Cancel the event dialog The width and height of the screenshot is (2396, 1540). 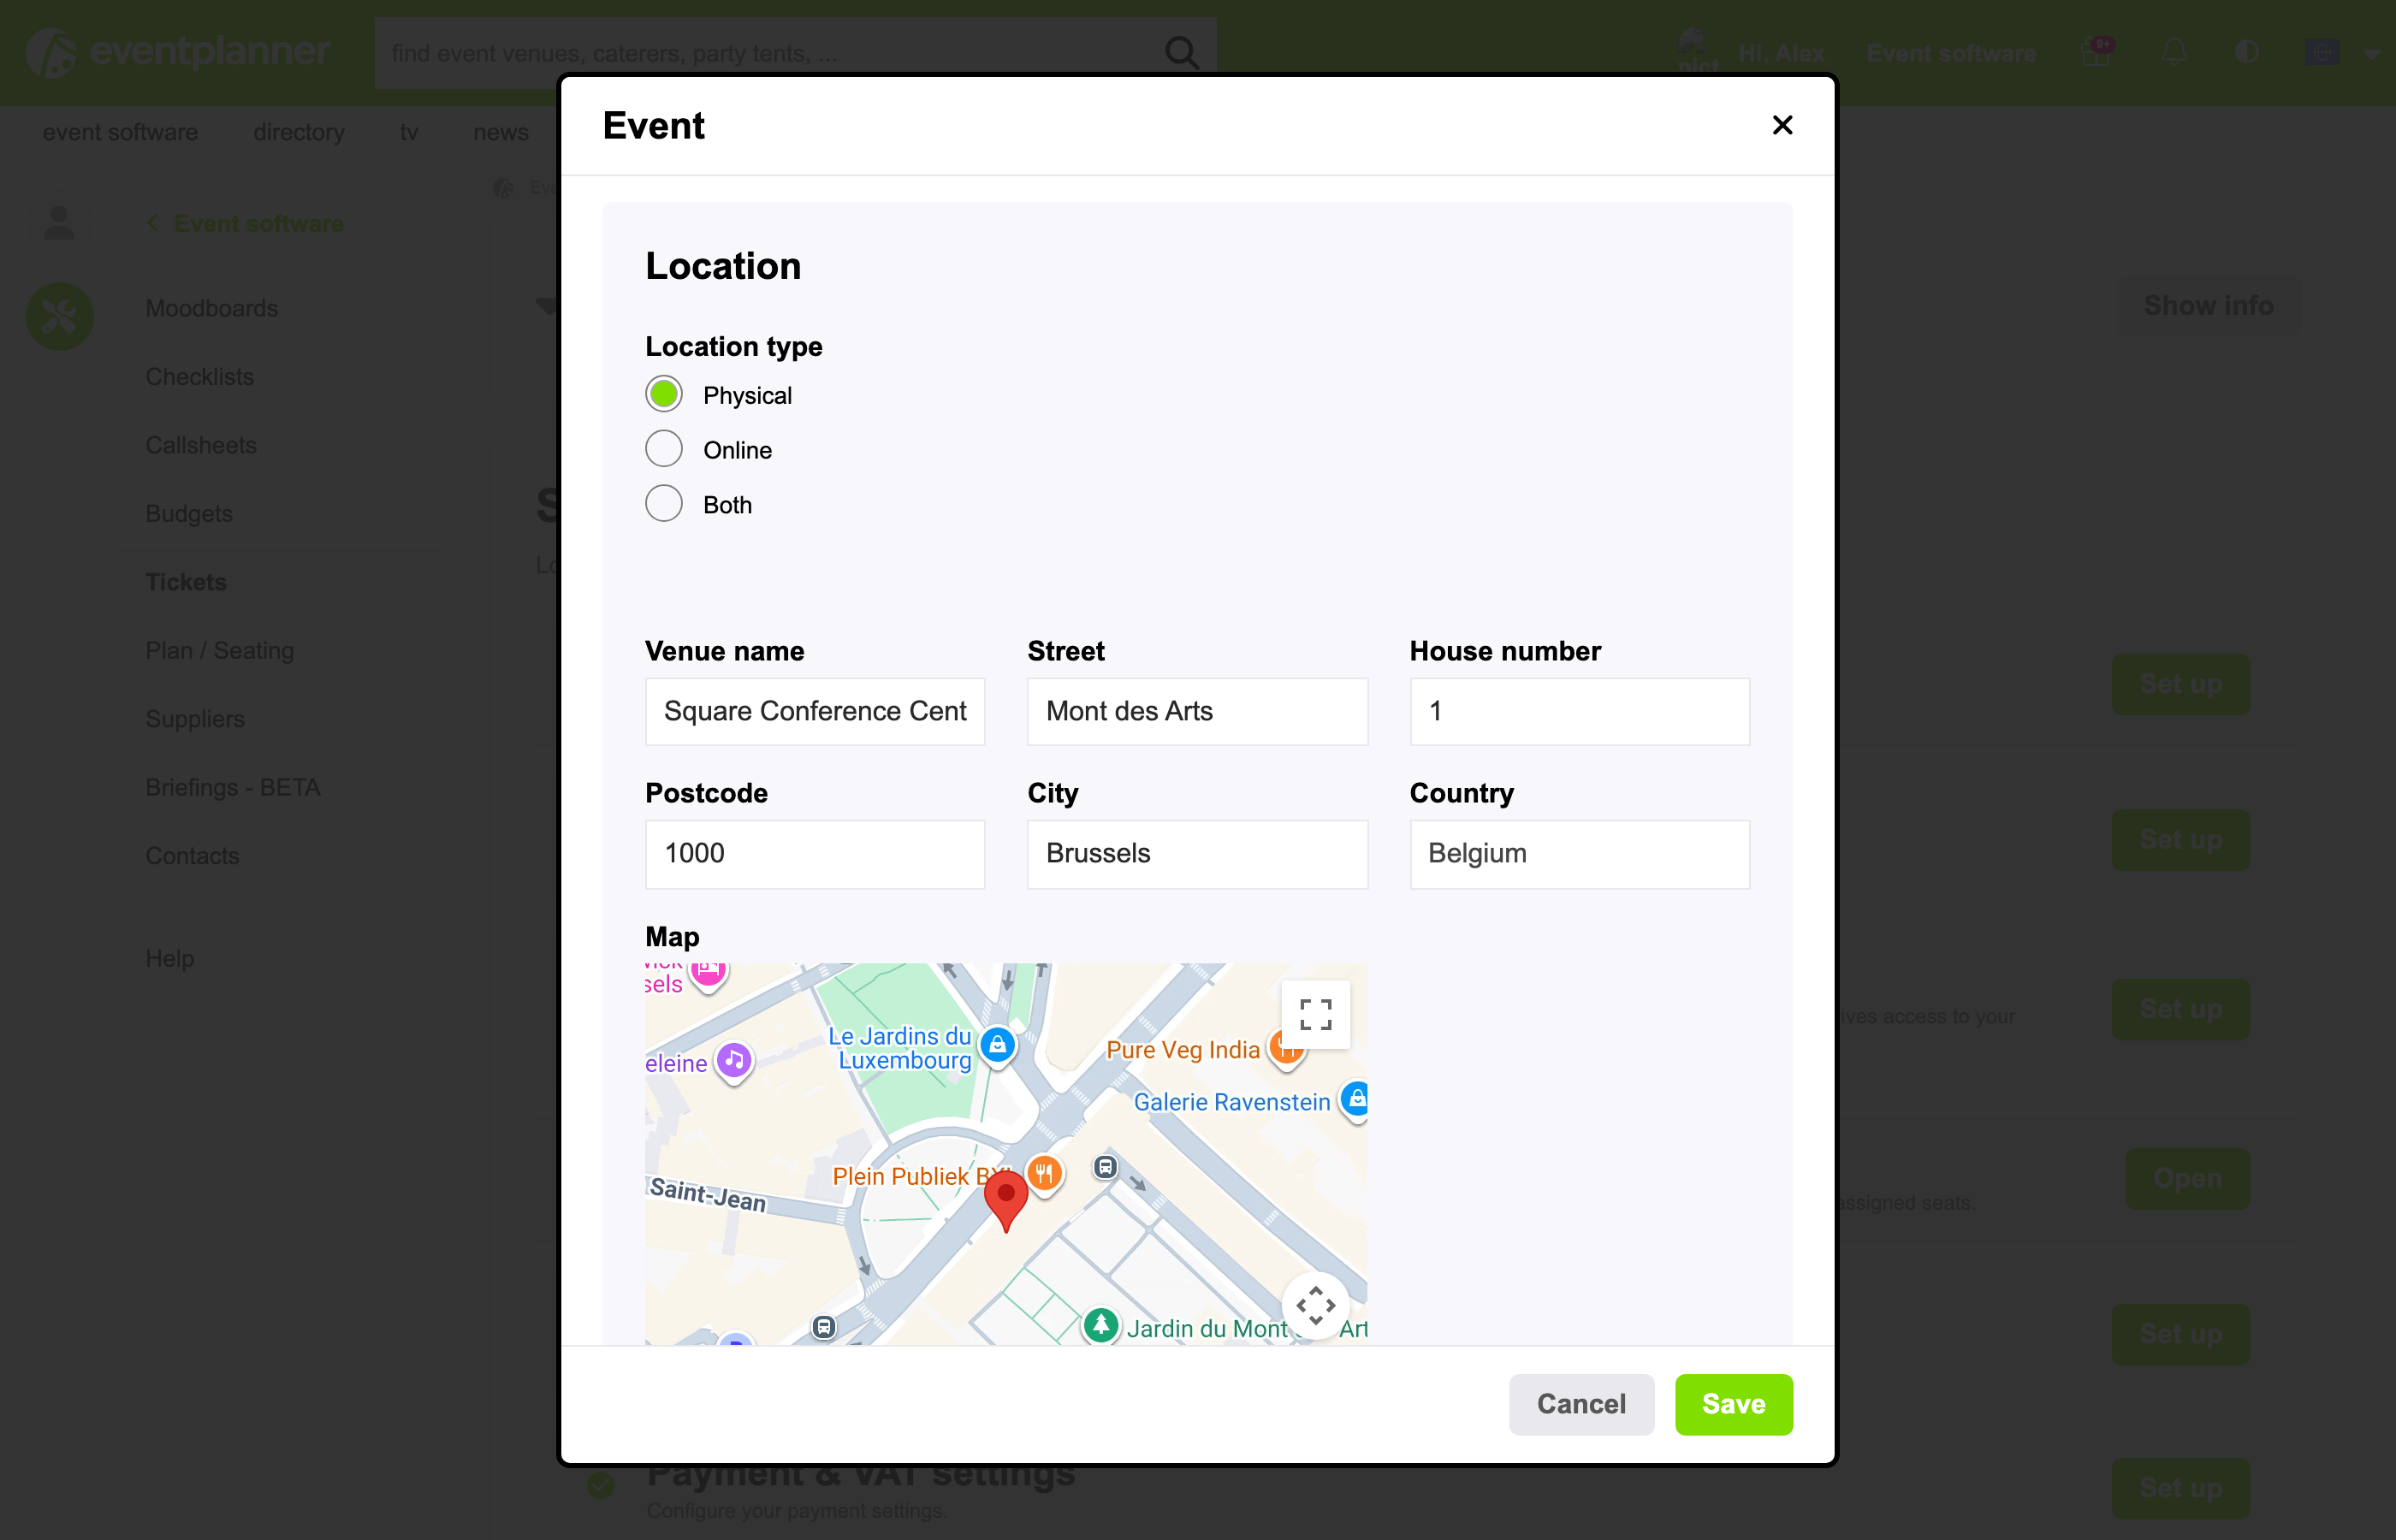1581,1404
